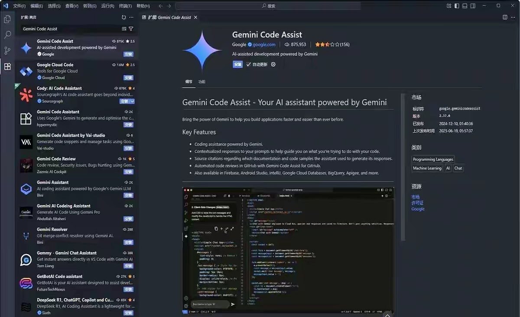Switch to the Details tab

189,82
